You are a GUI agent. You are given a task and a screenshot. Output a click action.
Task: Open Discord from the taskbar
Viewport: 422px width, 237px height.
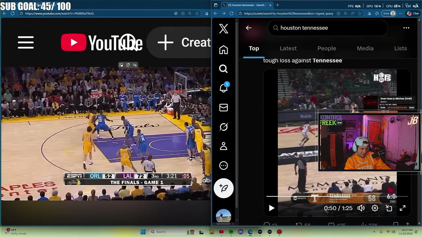point(241,232)
